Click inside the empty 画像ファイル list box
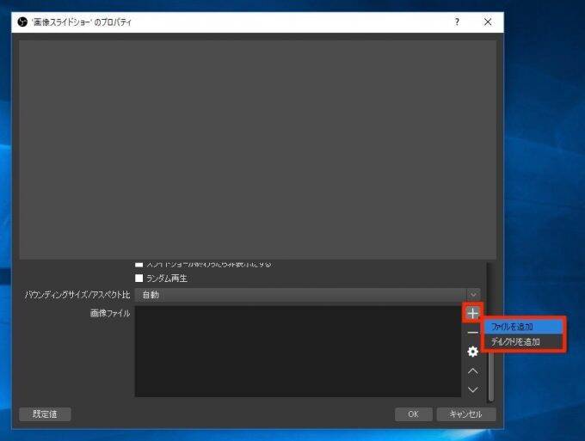Screen dimensions: 585x441 coord(297,351)
